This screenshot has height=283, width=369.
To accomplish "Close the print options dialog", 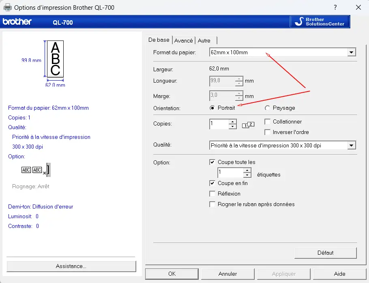I will (x=358, y=7).
